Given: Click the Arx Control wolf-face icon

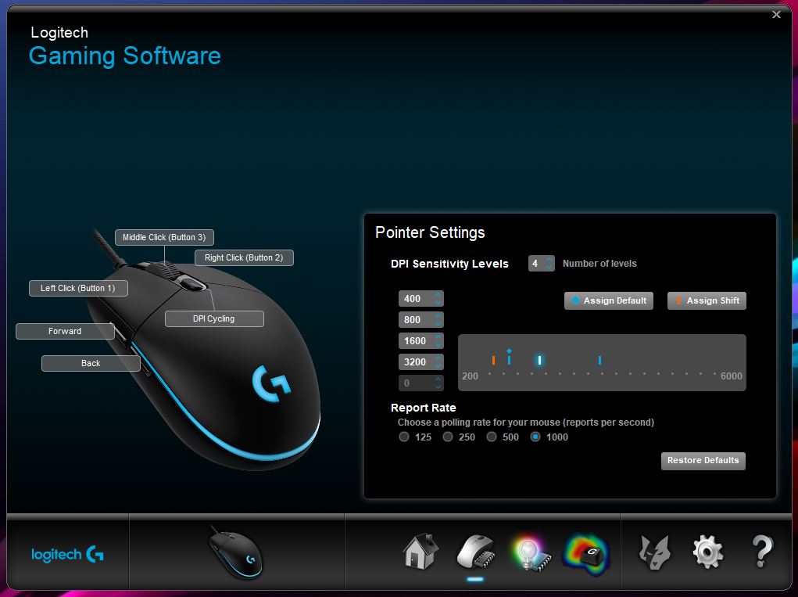Looking at the screenshot, I should pos(654,552).
